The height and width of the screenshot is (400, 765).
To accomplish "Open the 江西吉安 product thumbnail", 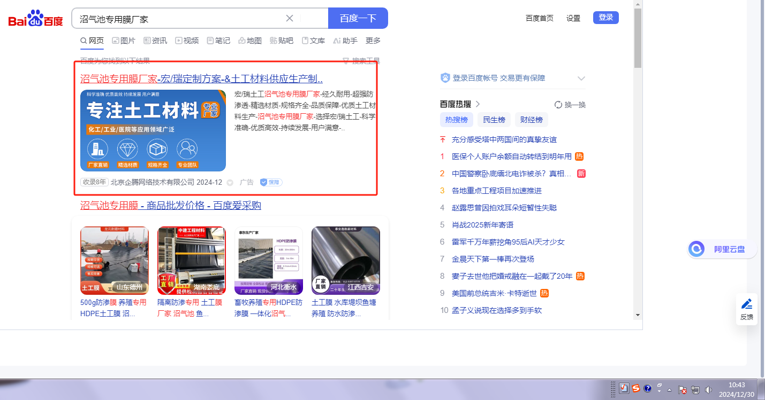I will [346, 261].
